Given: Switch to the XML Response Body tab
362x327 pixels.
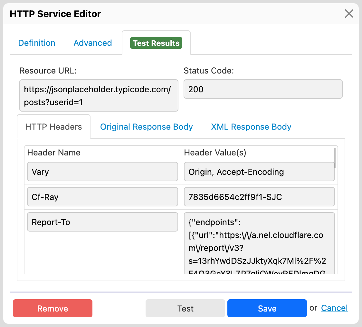Looking at the screenshot, I should (x=251, y=126).
